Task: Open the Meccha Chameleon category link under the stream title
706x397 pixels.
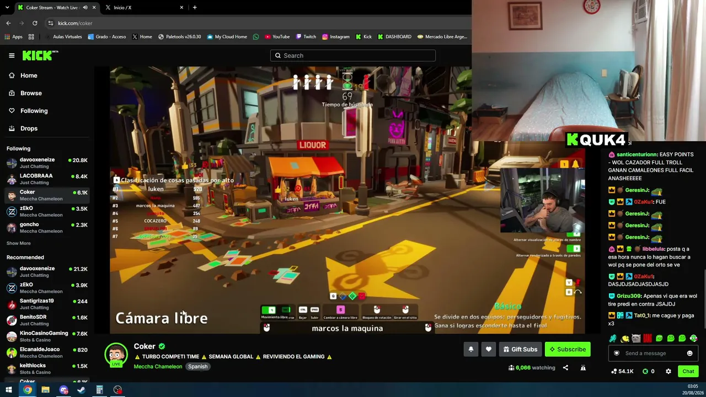Action: [x=158, y=367]
